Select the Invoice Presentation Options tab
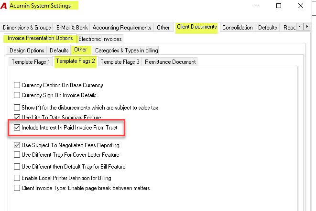The width and height of the screenshot is (316, 211). click(40, 38)
